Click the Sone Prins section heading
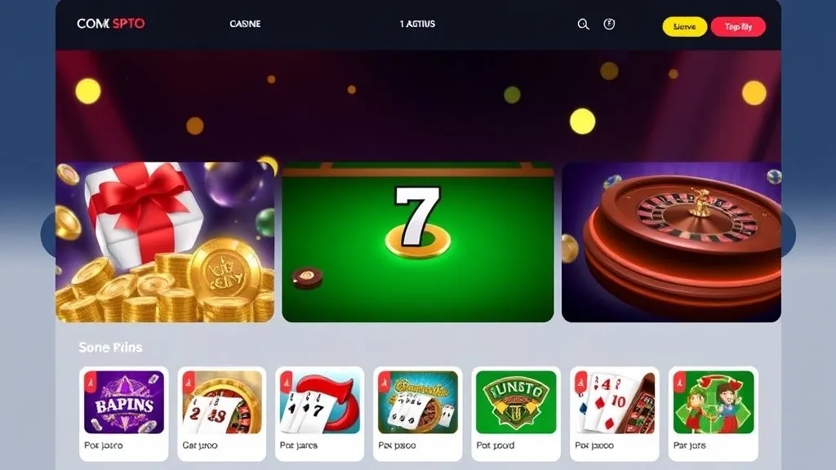 [110, 348]
